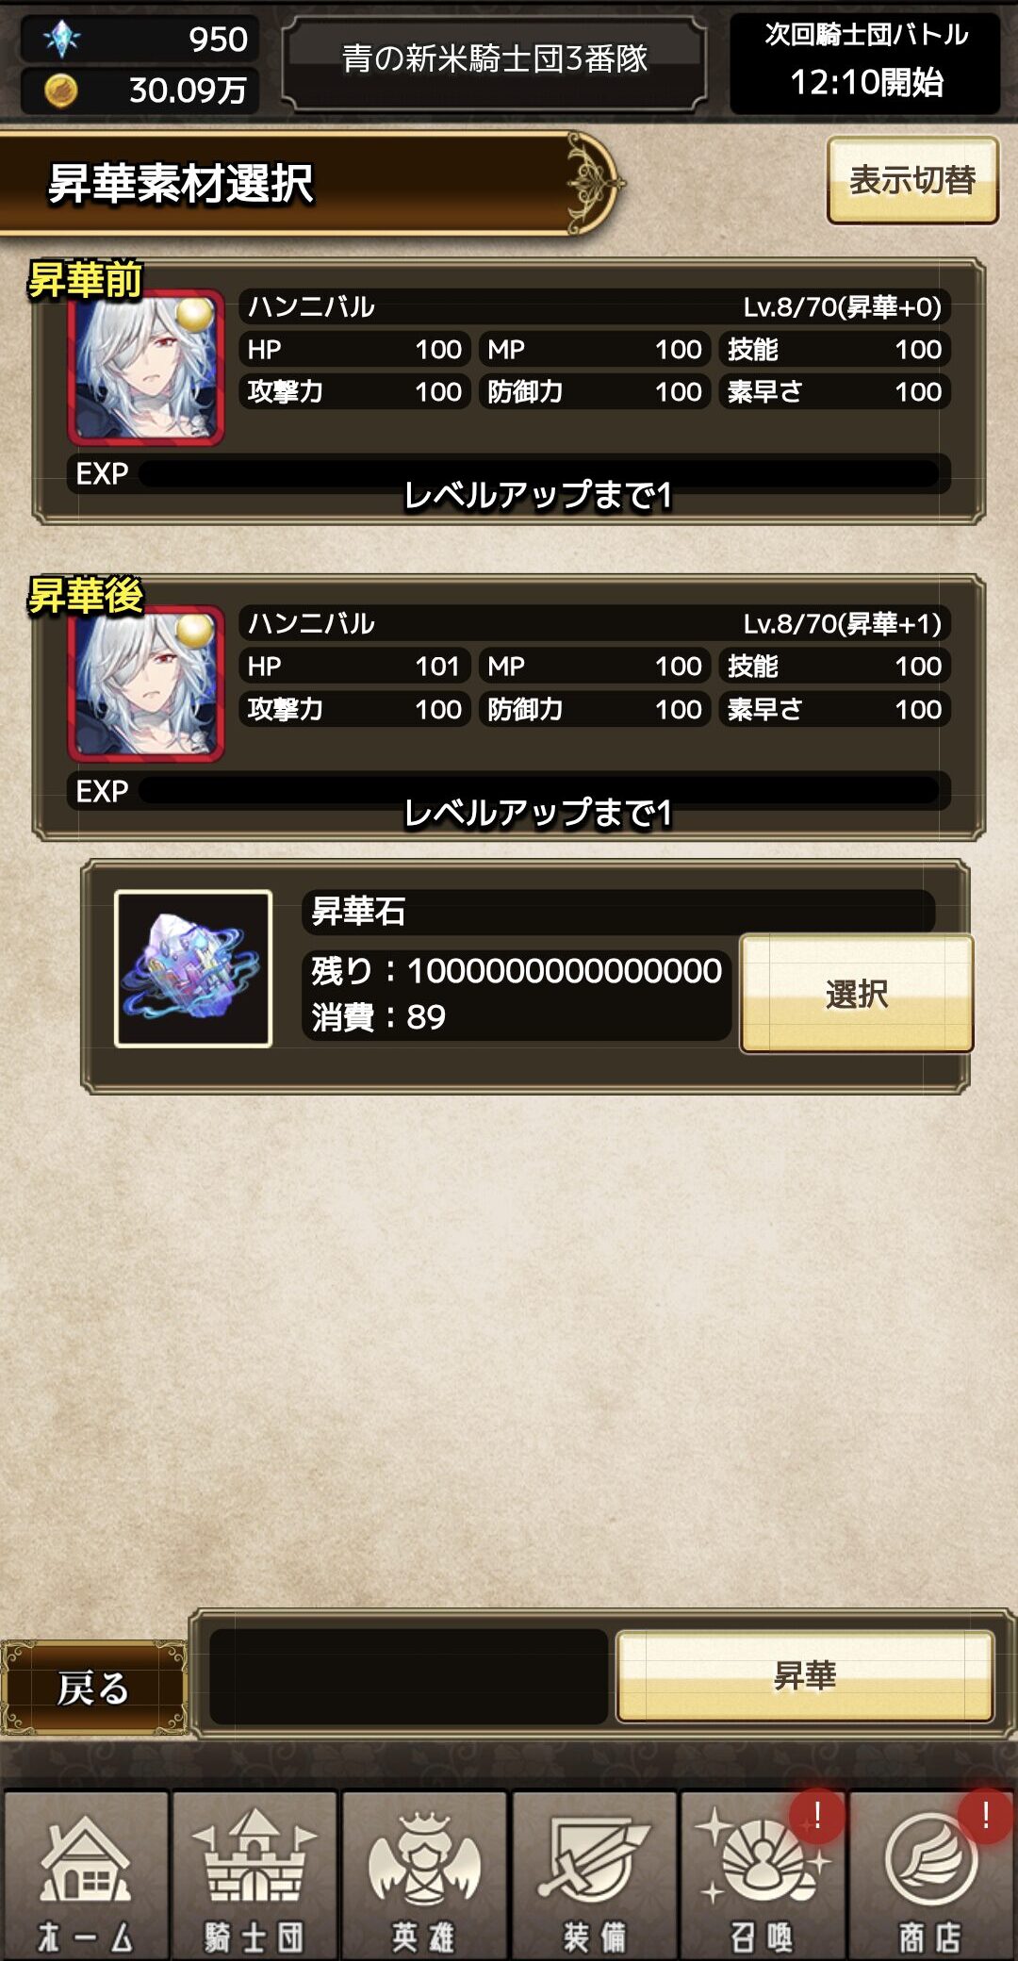Tap the blue crystal gem currency icon
The height and width of the screenshot is (1961, 1018).
point(61,39)
